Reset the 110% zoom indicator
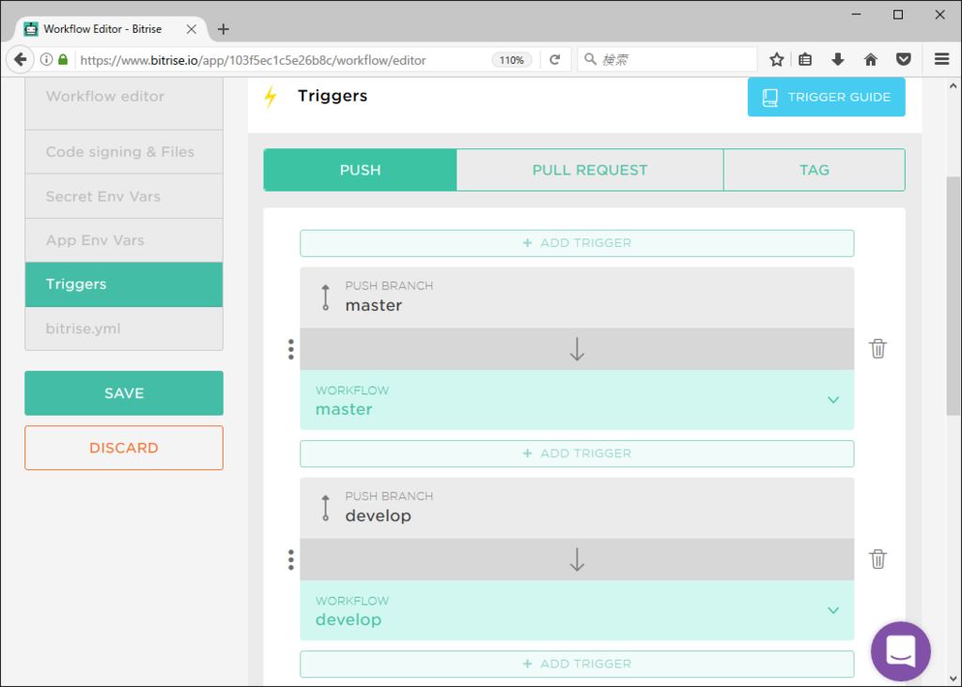The image size is (962, 687). coord(511,60)
